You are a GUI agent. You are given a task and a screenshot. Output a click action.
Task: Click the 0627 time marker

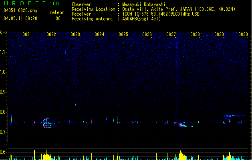click(171, 34)
